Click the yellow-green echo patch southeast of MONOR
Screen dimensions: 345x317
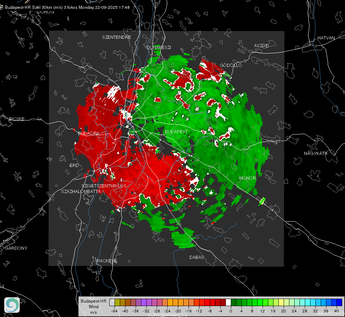262,201
